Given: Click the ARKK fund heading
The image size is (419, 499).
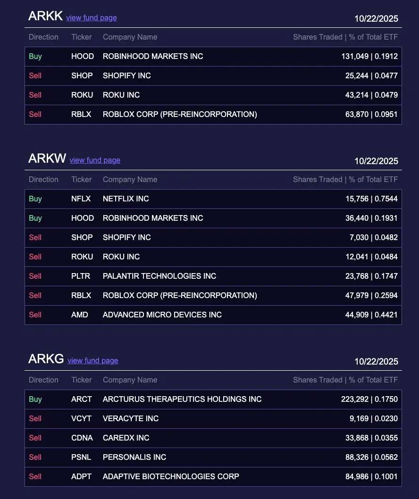Looking at the screenshot, I should pos(45,16).
